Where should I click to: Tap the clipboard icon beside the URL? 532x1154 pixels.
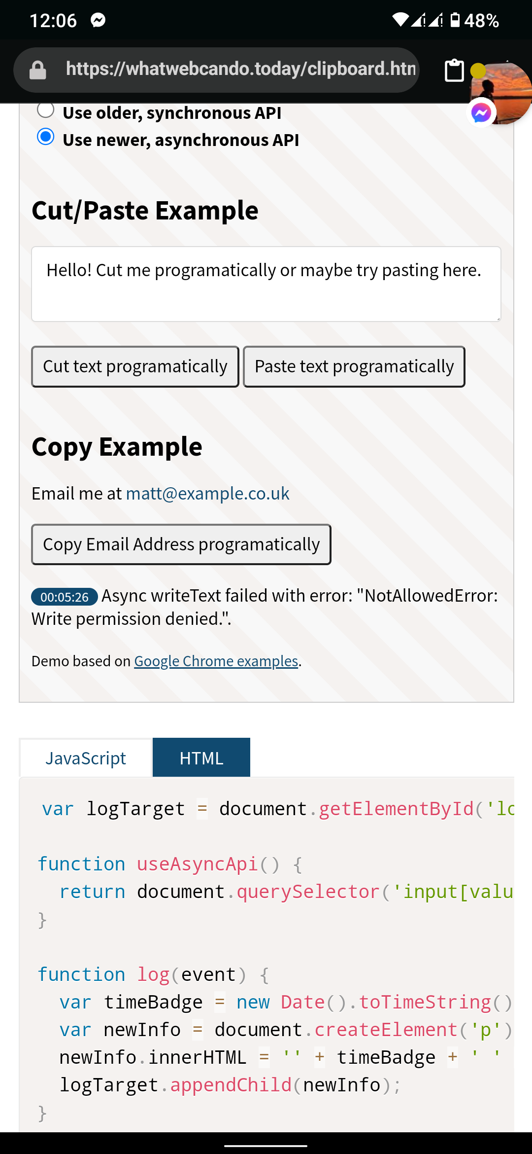(x=454, y=70)
